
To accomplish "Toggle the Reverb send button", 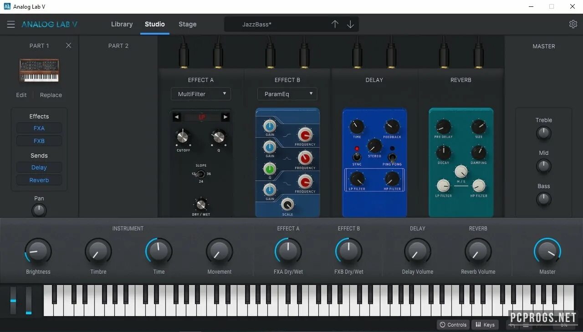I will click(x=39, y=180).
